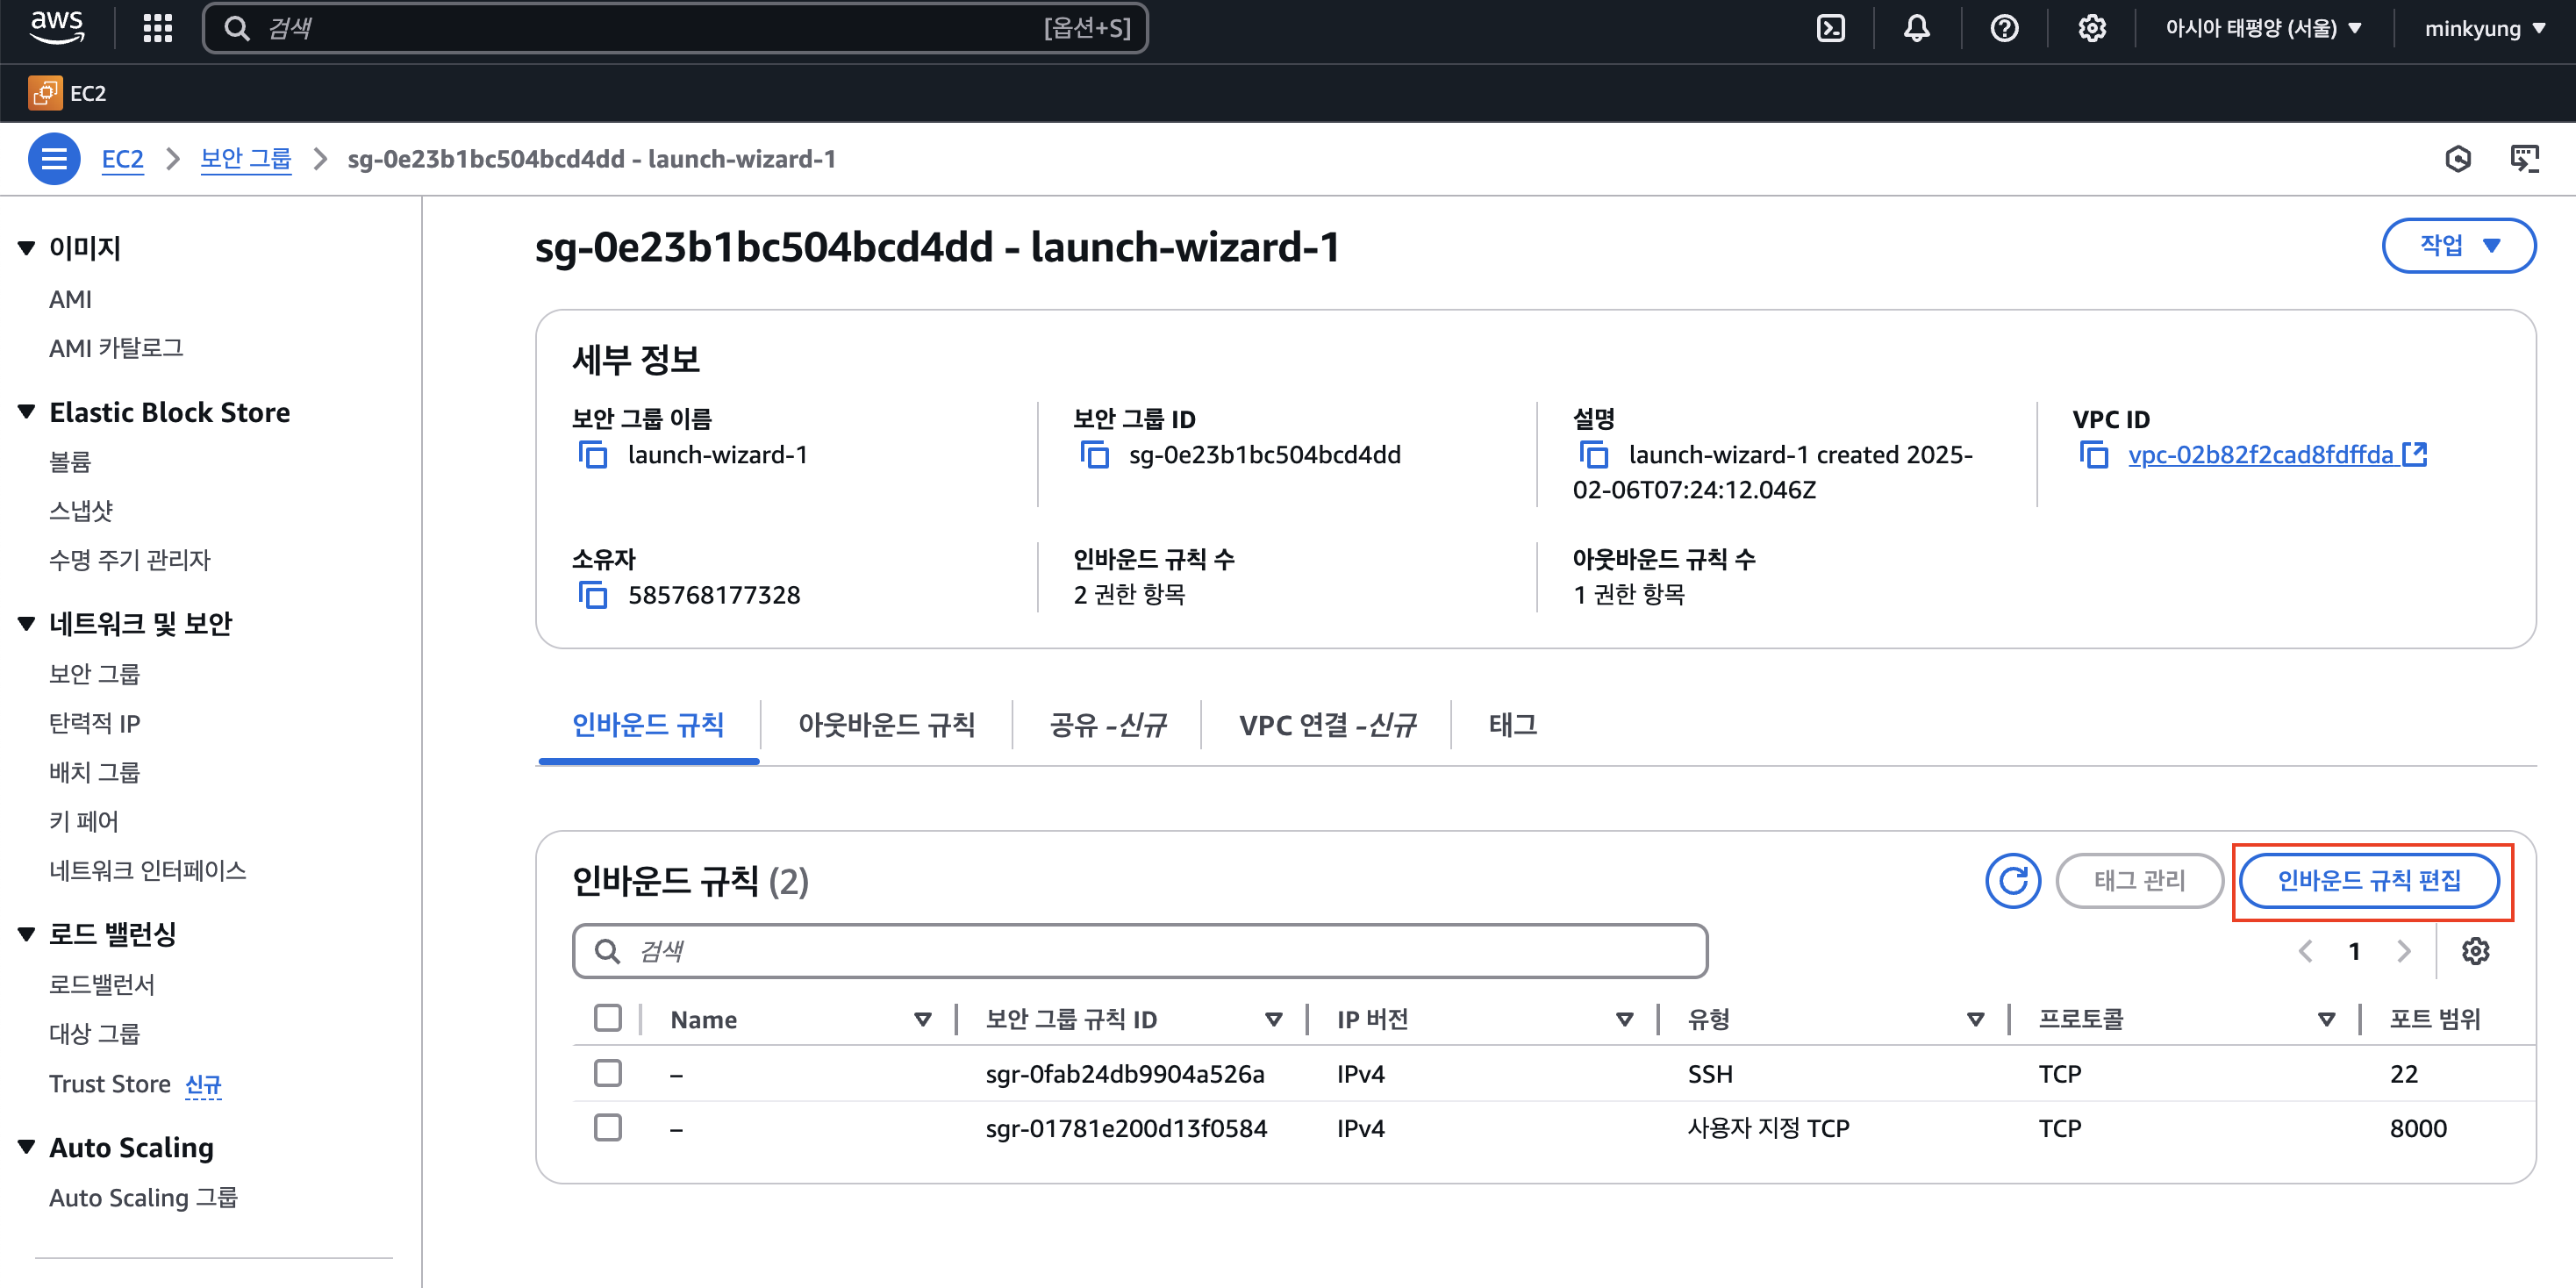Collapse the 이미지 sidebar section
Viewport: 2576px width, 1288px height.
click(x=27, y=248)
